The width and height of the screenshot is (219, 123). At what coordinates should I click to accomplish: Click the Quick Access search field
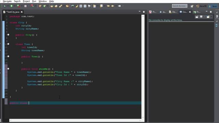pos(180,6)
